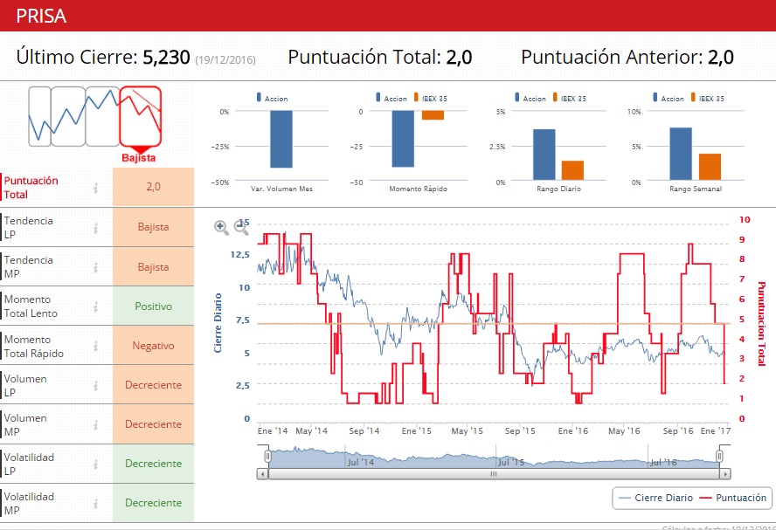The width and height of the screenshot is (776, 530).
Task: Click the right handle of chart navigator
Action: 719,456
